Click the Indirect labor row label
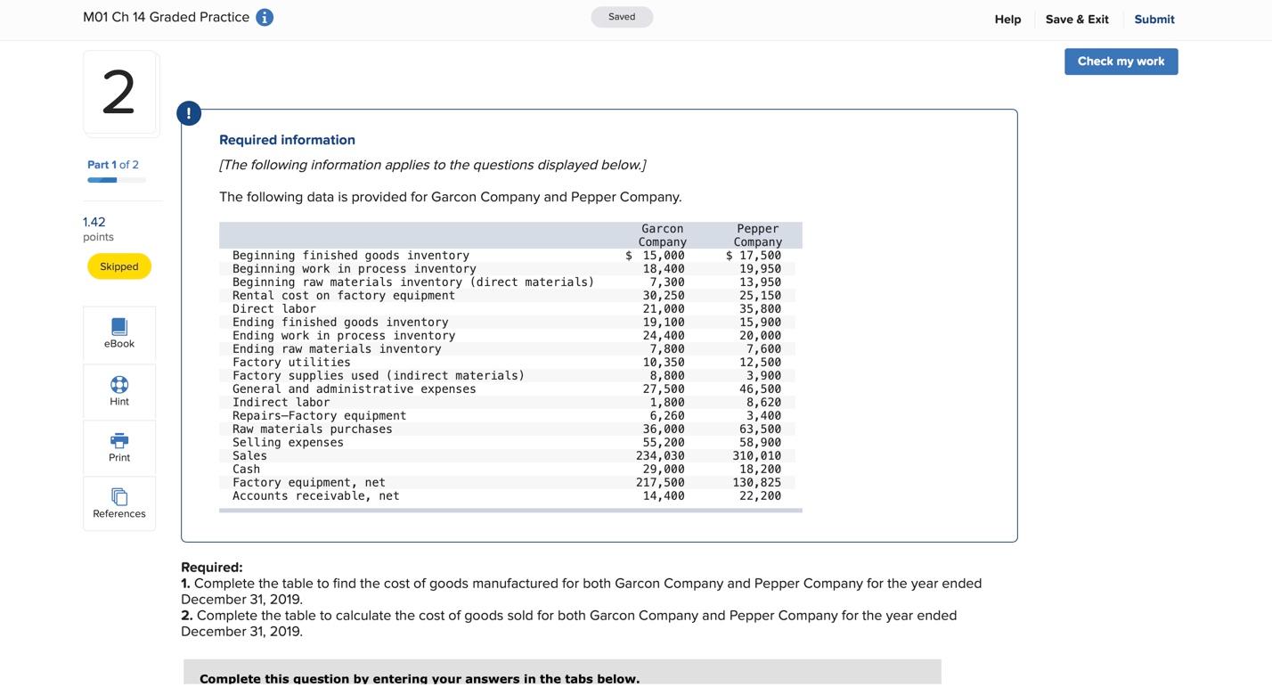The width and height of the screenshot is (1272, 687). coord(281,403)
